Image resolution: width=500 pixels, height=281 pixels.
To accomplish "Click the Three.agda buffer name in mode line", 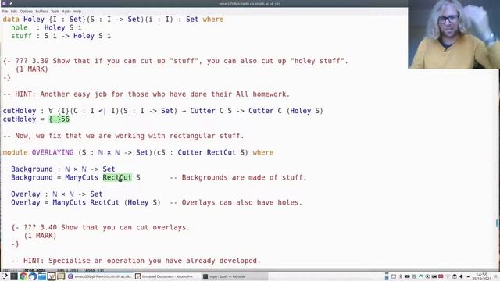I will click(34, 270).
